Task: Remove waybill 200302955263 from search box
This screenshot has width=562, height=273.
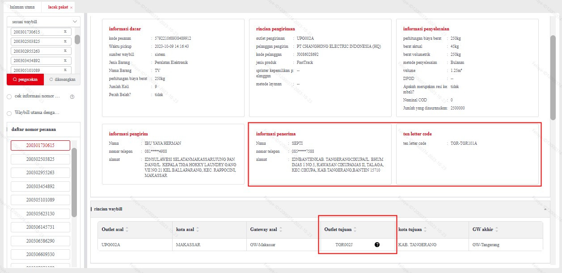Action: [x=65, y=51]
